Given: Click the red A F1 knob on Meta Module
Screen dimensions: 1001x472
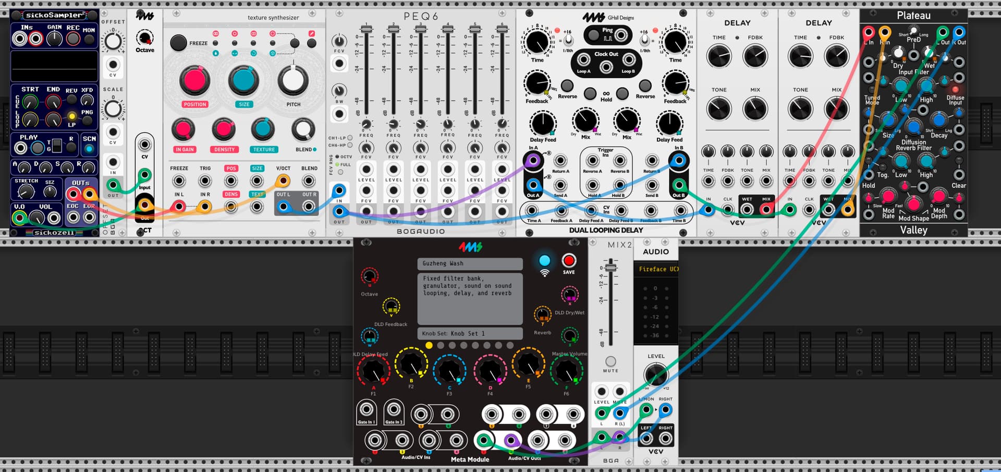Looking at the screenshot, I should coord(373,371).
